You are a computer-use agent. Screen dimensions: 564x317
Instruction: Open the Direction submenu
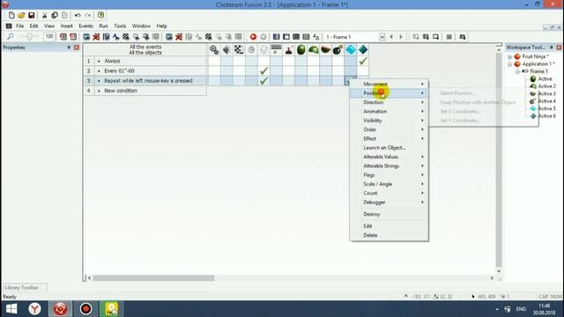coord(390,102)
